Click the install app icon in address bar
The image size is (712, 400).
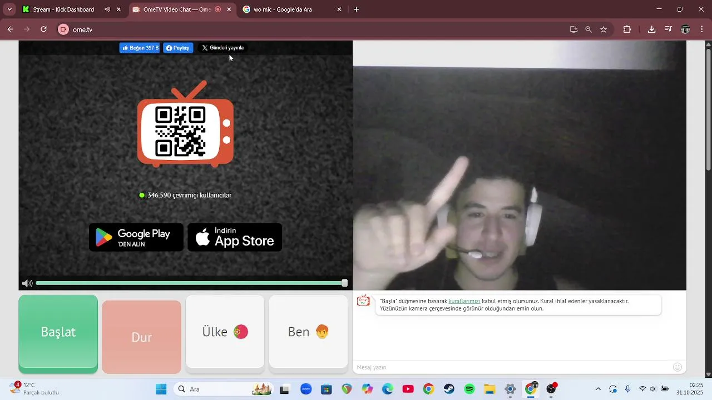(x=573, y=29)
